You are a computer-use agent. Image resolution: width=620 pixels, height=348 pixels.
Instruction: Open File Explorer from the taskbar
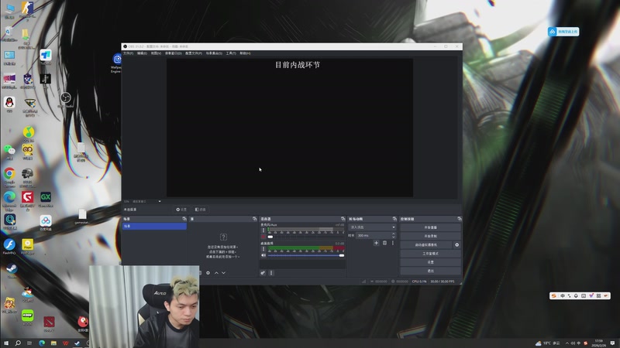pos(53,343)
